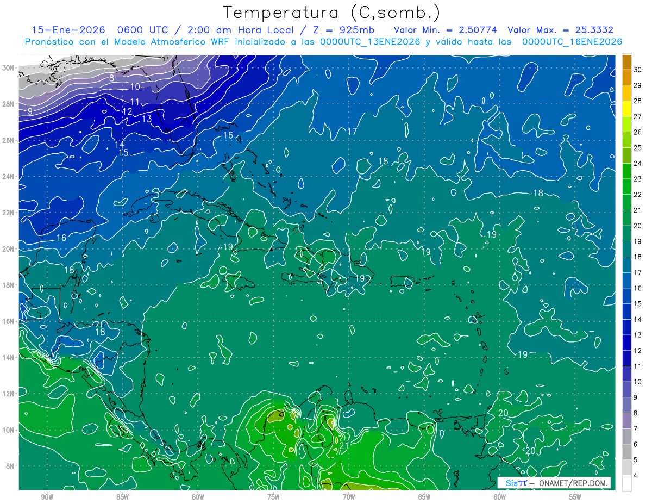Screen dimensions: 652x504
Task: Click the colorbar scale label "12"
Action: [638, 351]
